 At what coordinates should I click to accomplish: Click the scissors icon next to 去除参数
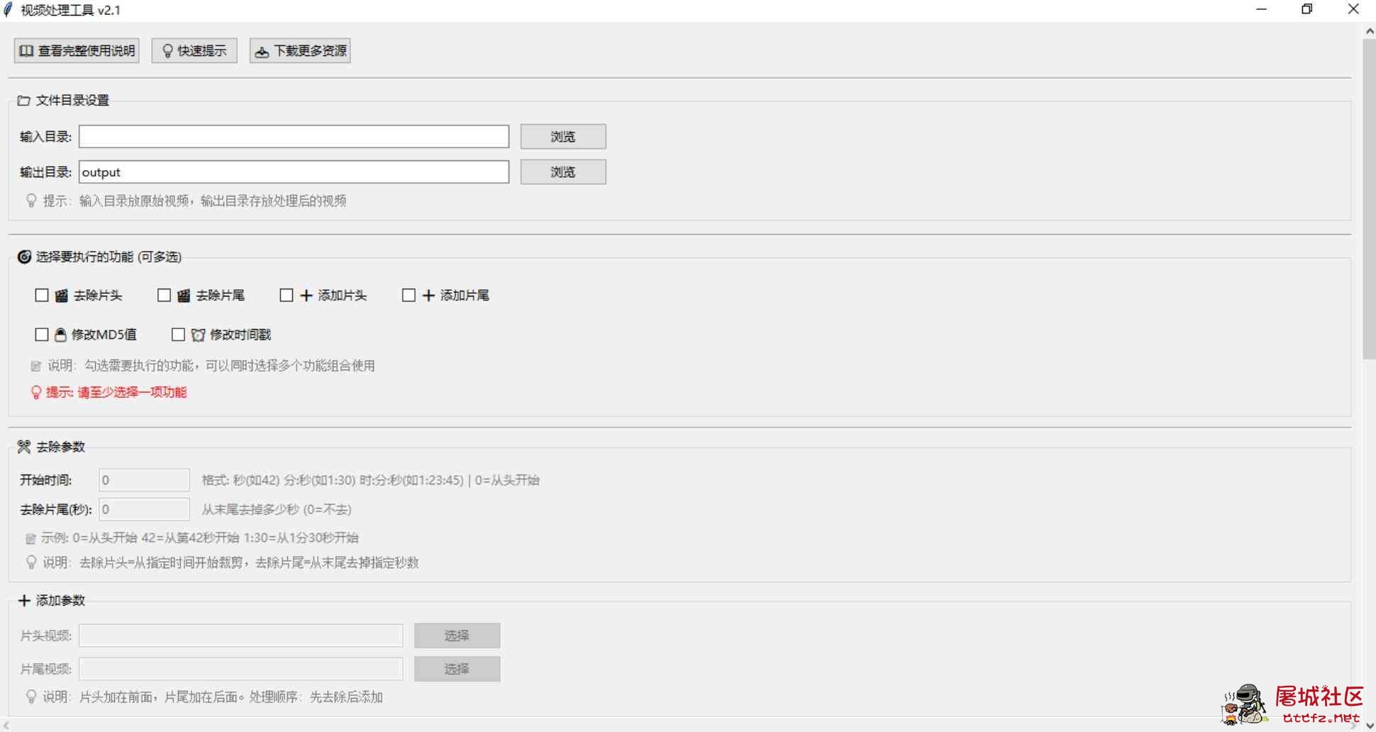(24, 447)
